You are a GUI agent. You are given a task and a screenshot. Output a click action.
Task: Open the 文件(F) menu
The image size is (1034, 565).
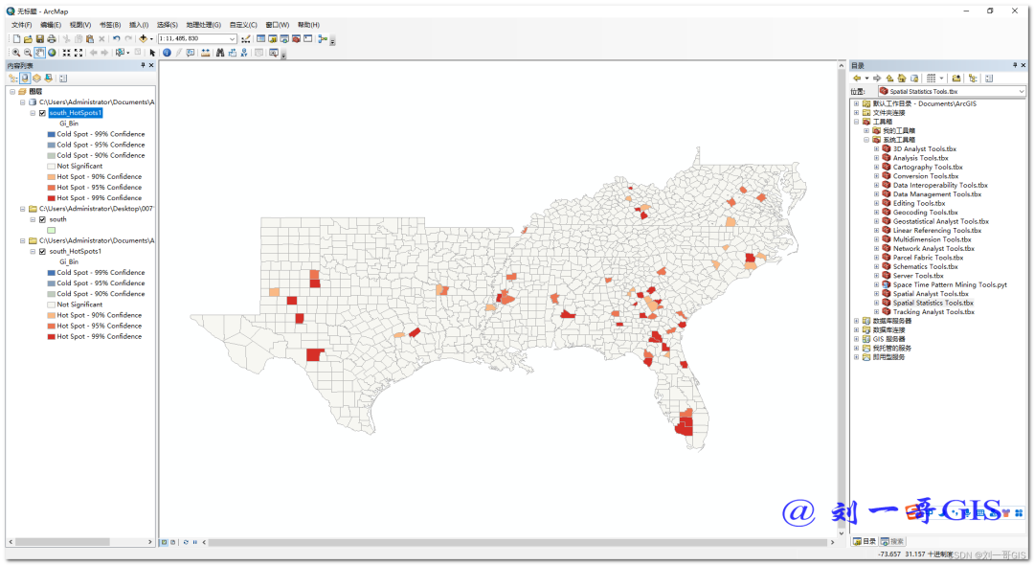click(x=22, y=25)
